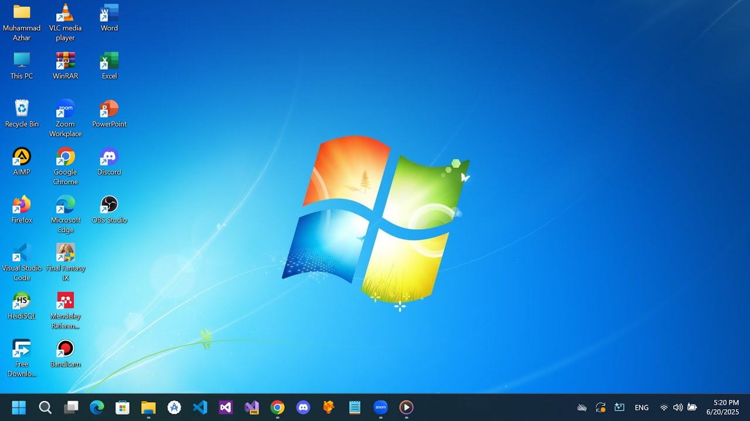The width and height of the screenshot is (750, 421).
Task: Open Wi-Fi network quick settings
Action: pyautogui.click(x=664, y=408)
